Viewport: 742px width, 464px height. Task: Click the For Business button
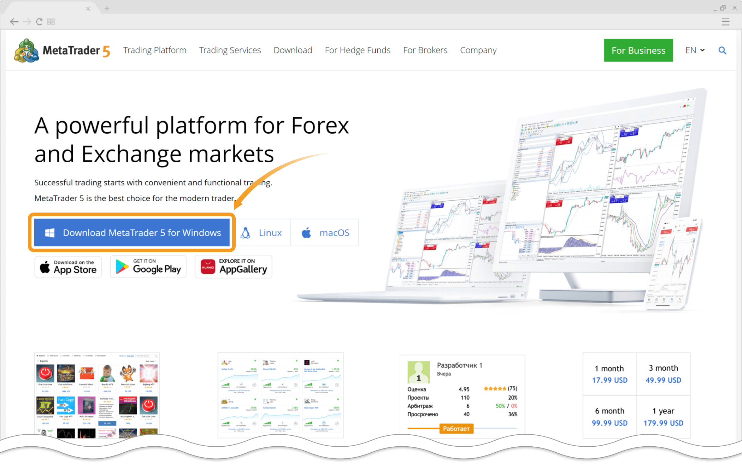tap(638, 50)
